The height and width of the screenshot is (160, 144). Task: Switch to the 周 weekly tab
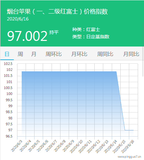[x=20, y=54]
